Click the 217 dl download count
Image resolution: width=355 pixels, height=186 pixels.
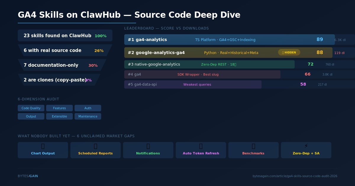pos(322,84)
